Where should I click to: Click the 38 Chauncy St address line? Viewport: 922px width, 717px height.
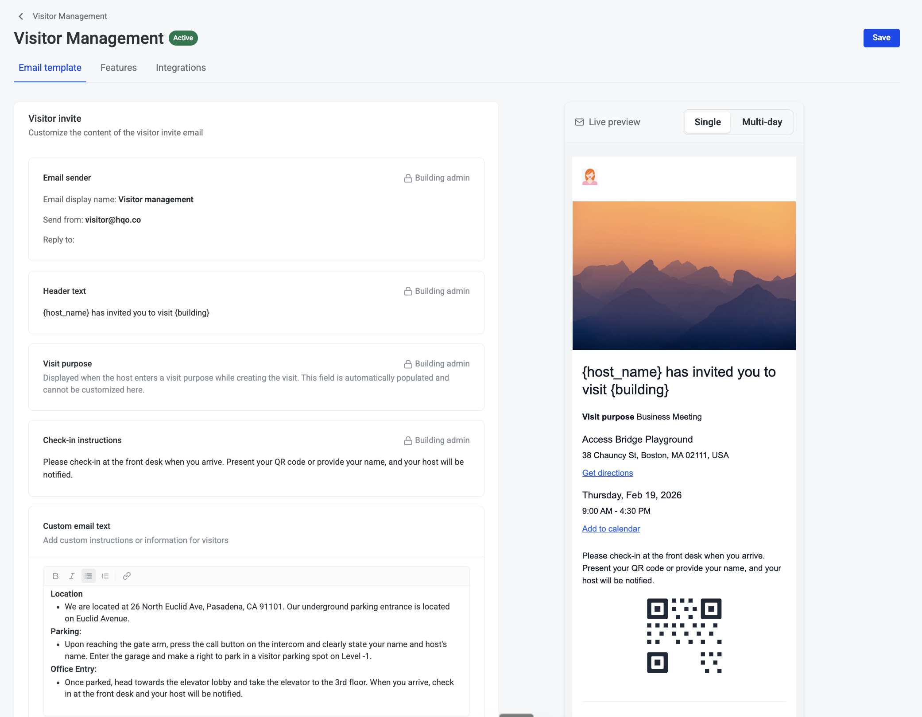[x=655, y=455]
